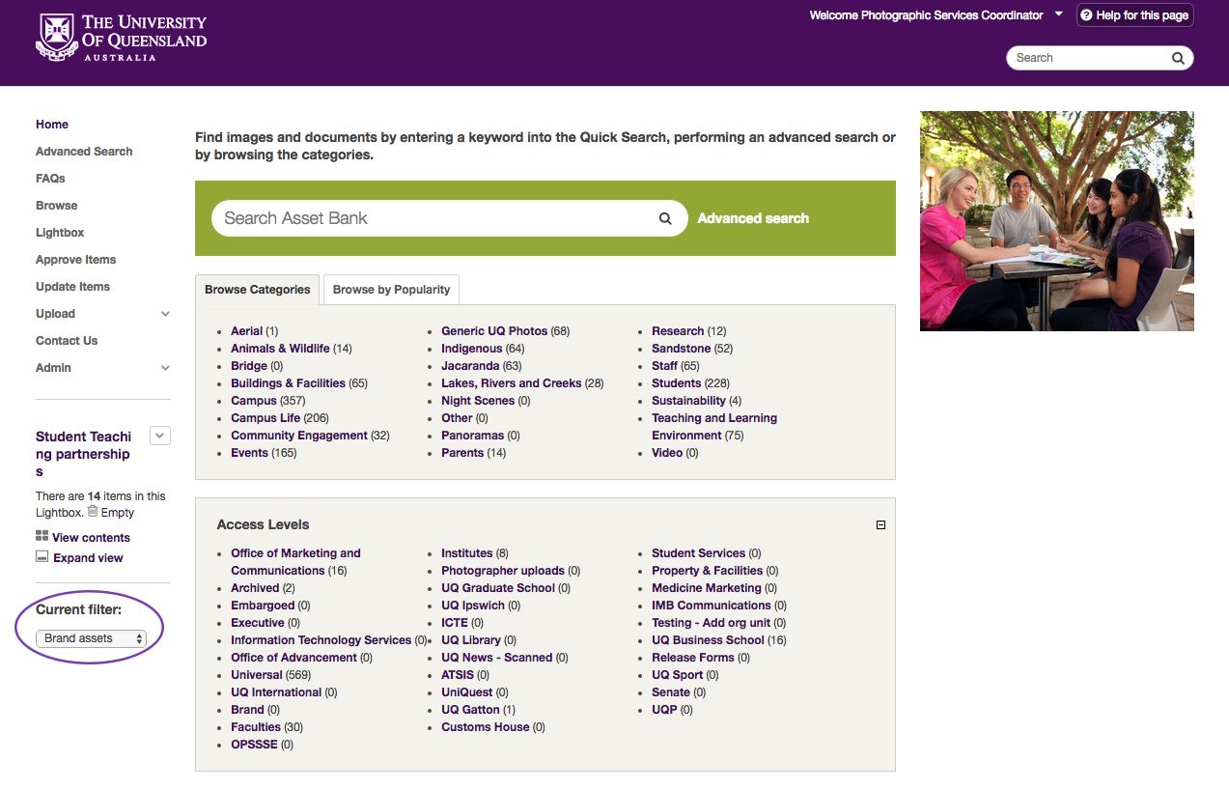The image size is (1229, 790).
Task: Open the Archived access level
Action: pyautogui.click(x=255, y=588)
